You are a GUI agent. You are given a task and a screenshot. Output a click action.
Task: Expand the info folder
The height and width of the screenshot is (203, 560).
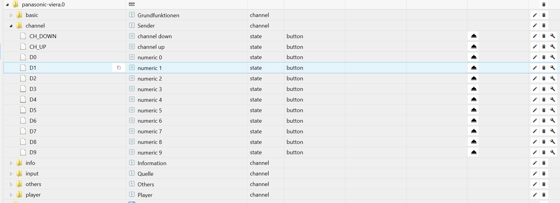point(11,163)
